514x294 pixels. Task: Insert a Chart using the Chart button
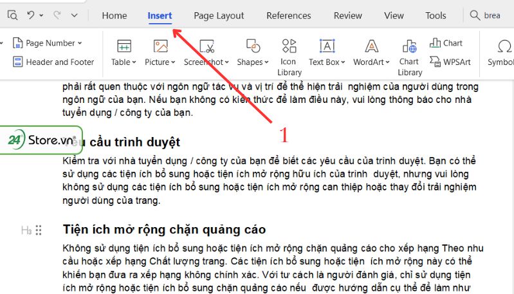446,43
